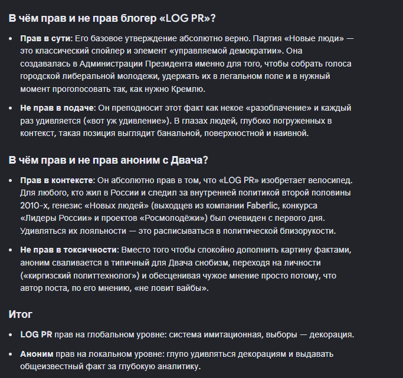Viewport: 403px width, 378px height.
Task: Click the bold label «Не прав в токсичности»
Action: (68, 250)
